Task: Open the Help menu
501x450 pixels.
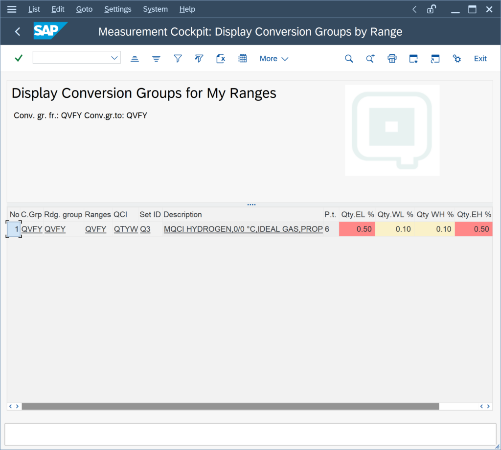Action: 187,9
